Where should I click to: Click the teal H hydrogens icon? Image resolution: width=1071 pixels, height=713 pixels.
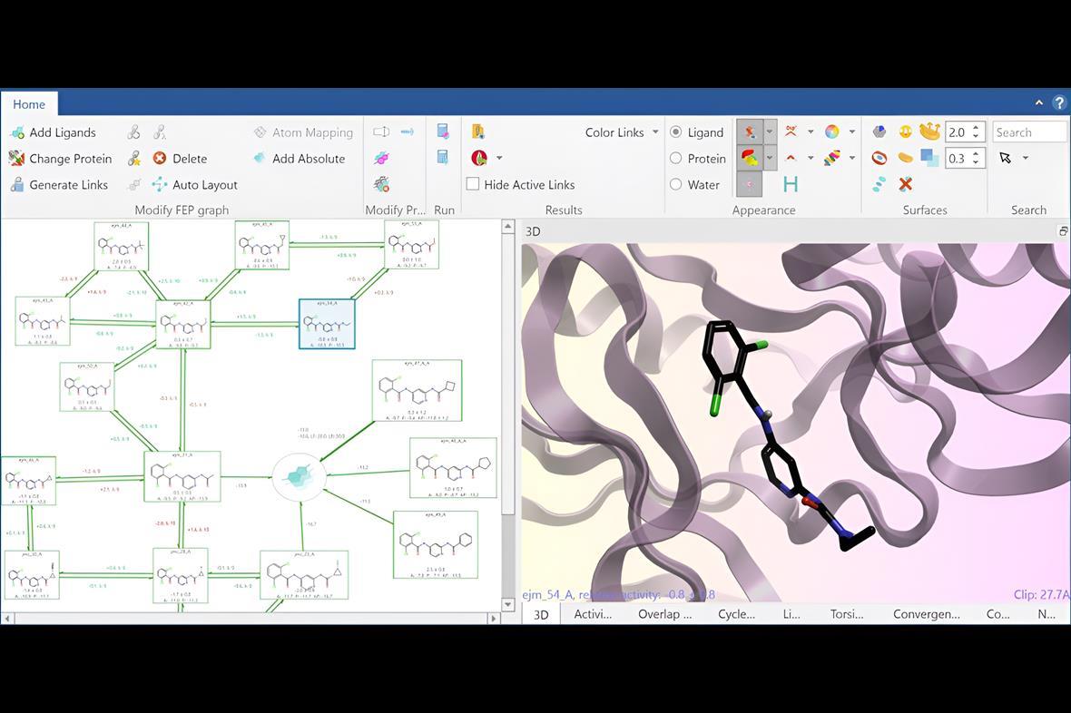[x=791, y=184]
